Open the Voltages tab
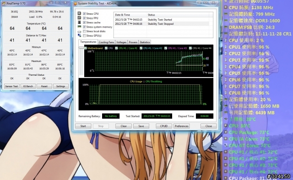This screenshot has width=293, height=180. [121, 42]
